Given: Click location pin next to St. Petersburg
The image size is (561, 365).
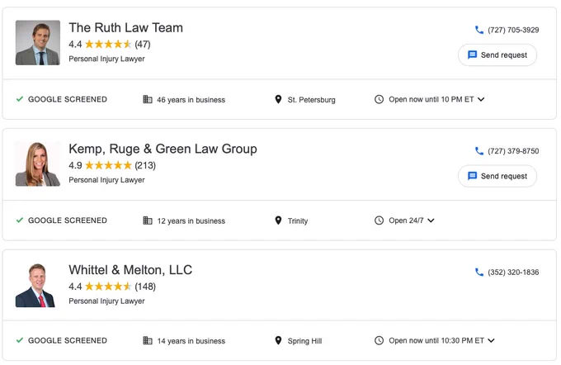Looking at the screenshot, I should pos(278,99).
